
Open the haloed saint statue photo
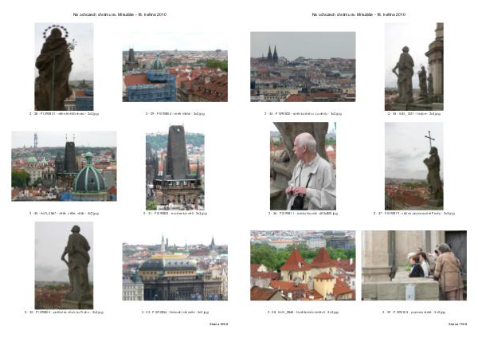tap(64, 66)
